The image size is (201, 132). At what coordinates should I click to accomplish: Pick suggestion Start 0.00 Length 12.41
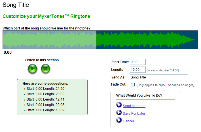(45, 99)
